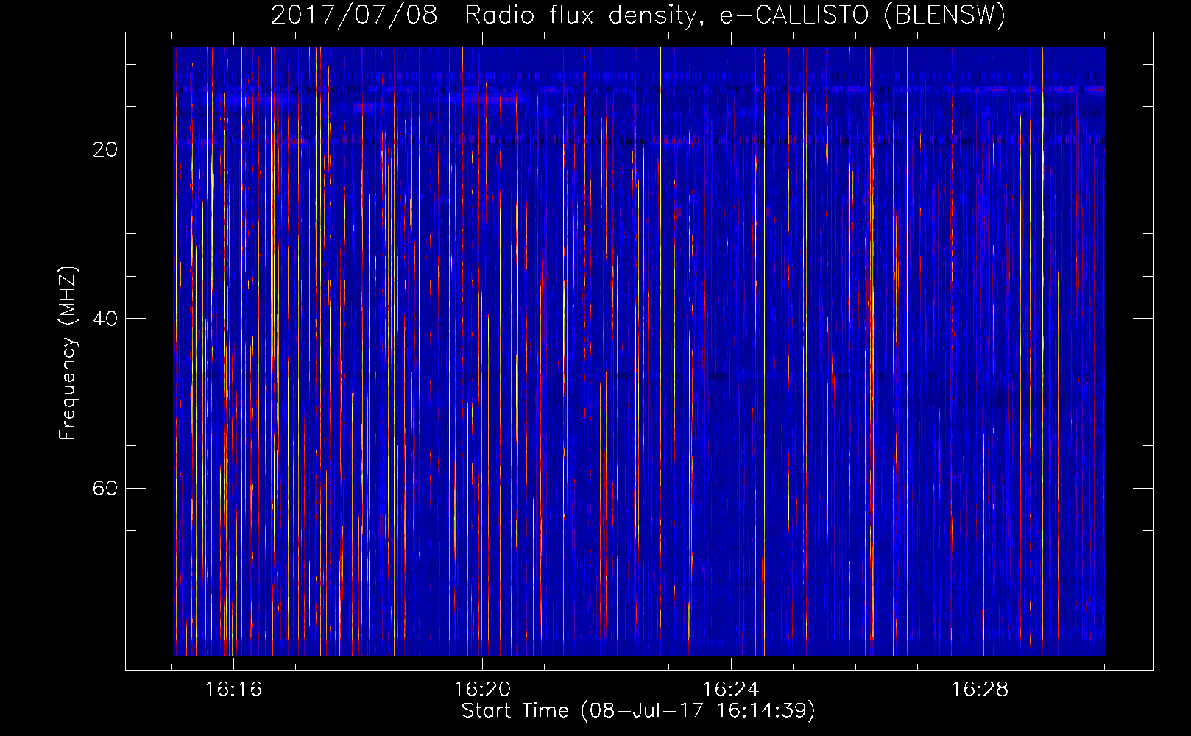
Task: Click the '20' frequency tick label
Action: pyautogui.click(x=105, y=149)
